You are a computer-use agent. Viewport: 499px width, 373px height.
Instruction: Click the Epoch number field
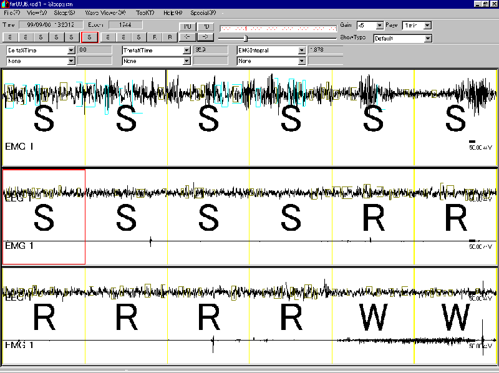(125, 25)
